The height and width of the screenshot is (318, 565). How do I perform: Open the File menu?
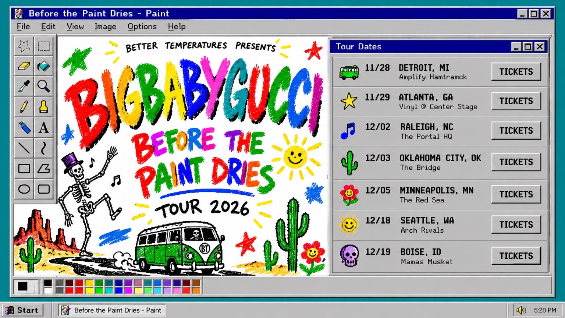tap(23, 26)
